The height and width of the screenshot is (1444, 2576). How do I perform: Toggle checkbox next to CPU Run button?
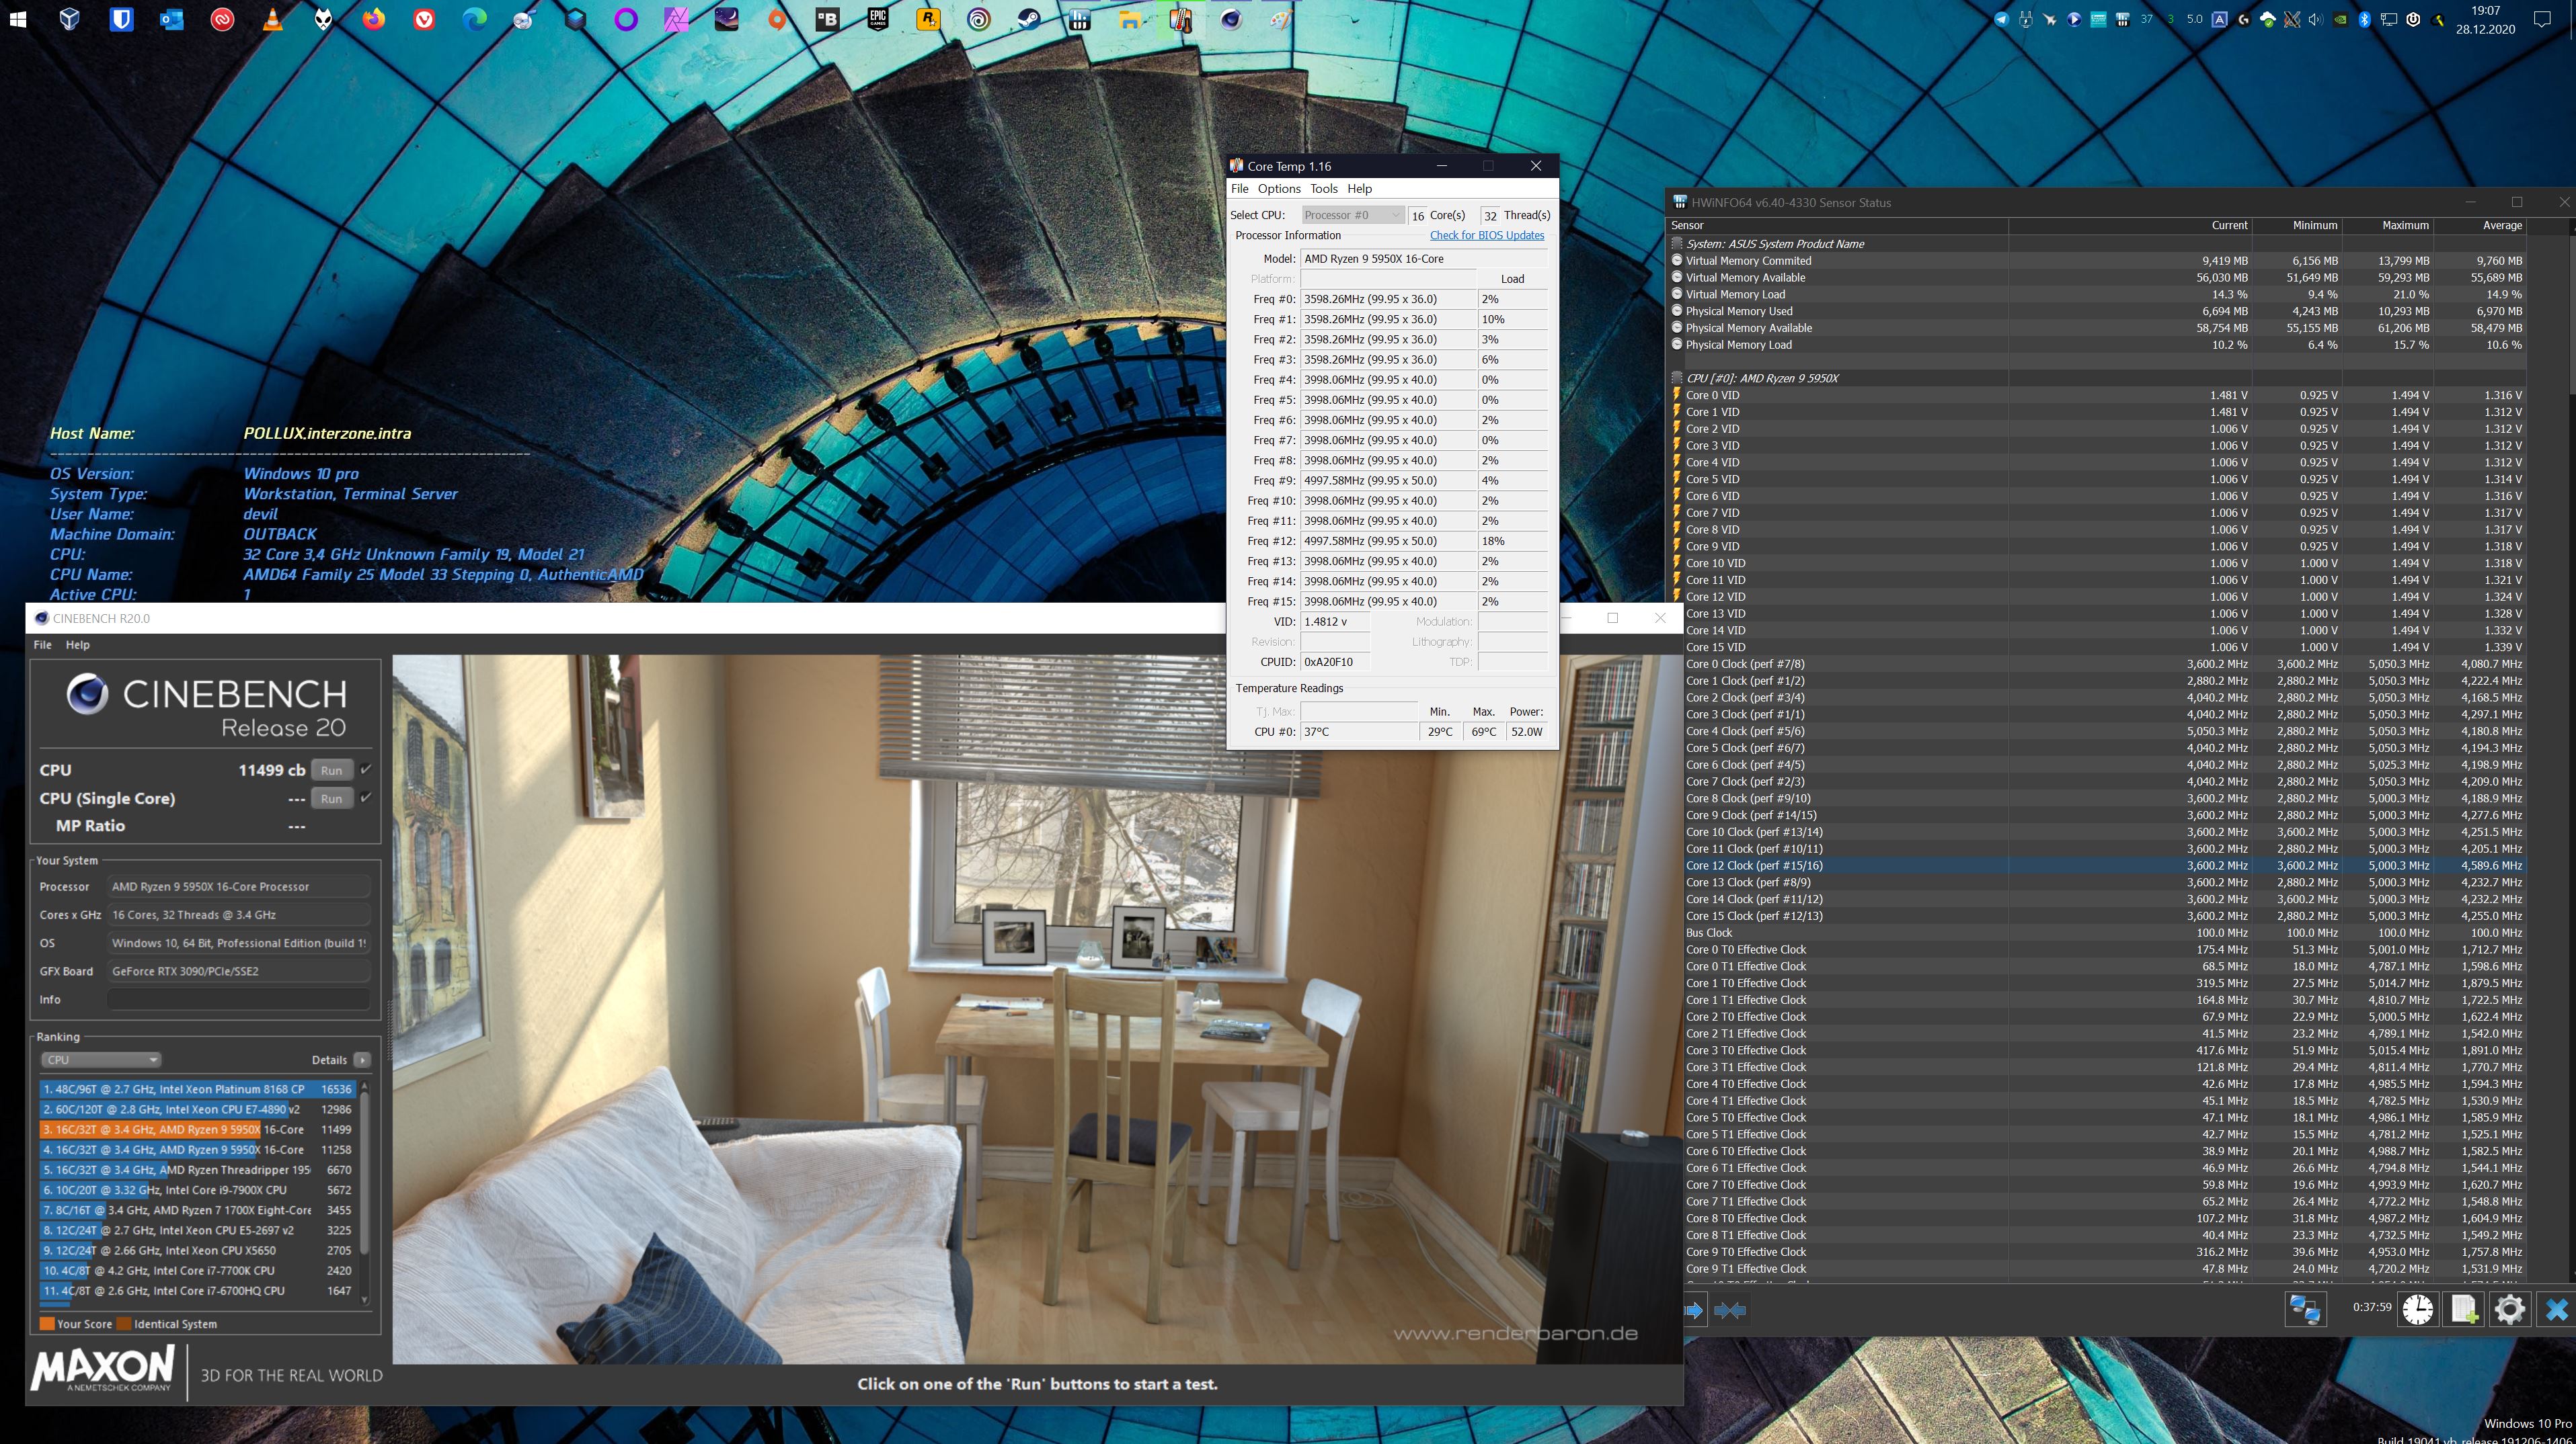pos(366,769)
